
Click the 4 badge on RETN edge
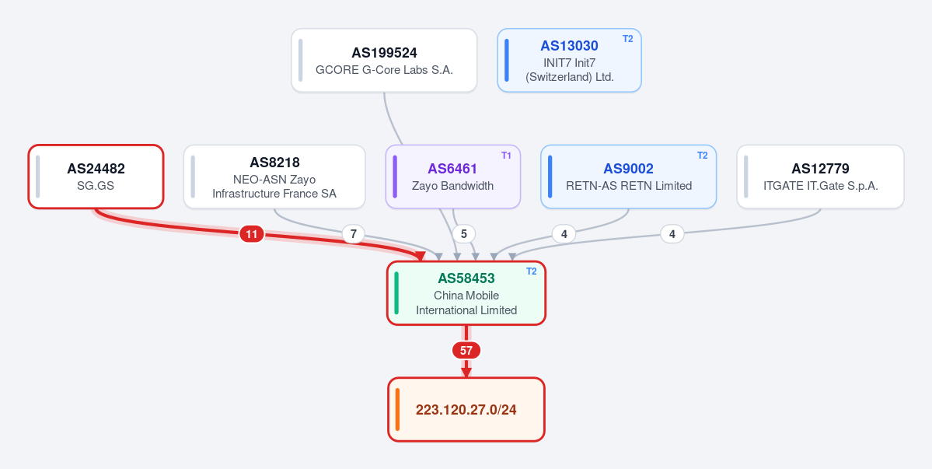[x=564, y=234]
